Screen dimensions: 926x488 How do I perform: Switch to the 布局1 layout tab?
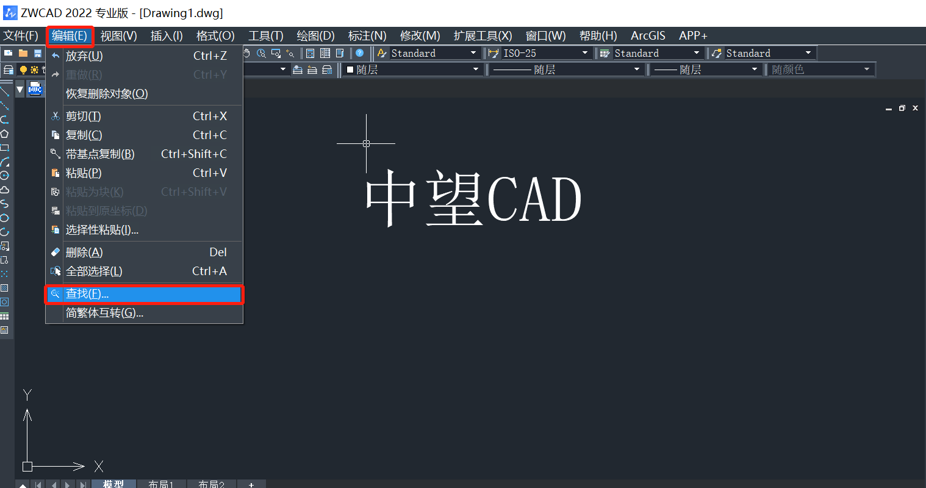pos(161,484)
